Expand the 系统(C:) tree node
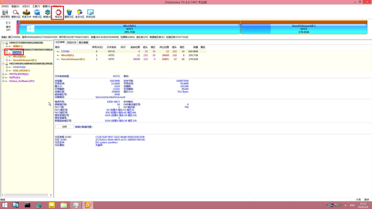 (7, 46)
